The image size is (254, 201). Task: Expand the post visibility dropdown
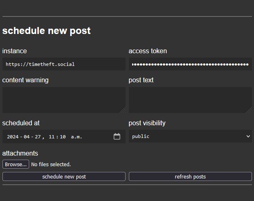190,137
